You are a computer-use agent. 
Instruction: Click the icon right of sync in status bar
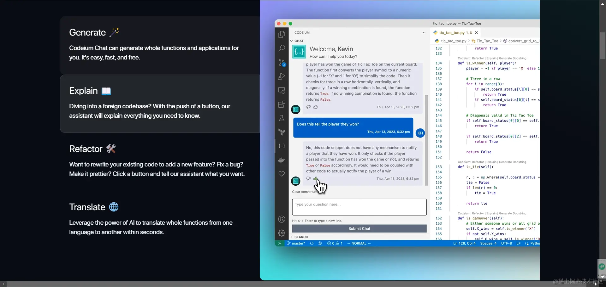click(x=320, y=243)
